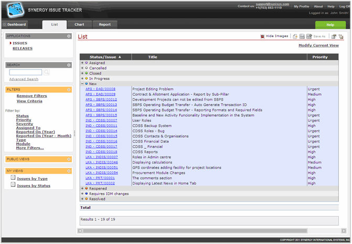Filter by Type link
The image size is (352, 244).
(x=21, y=140)
